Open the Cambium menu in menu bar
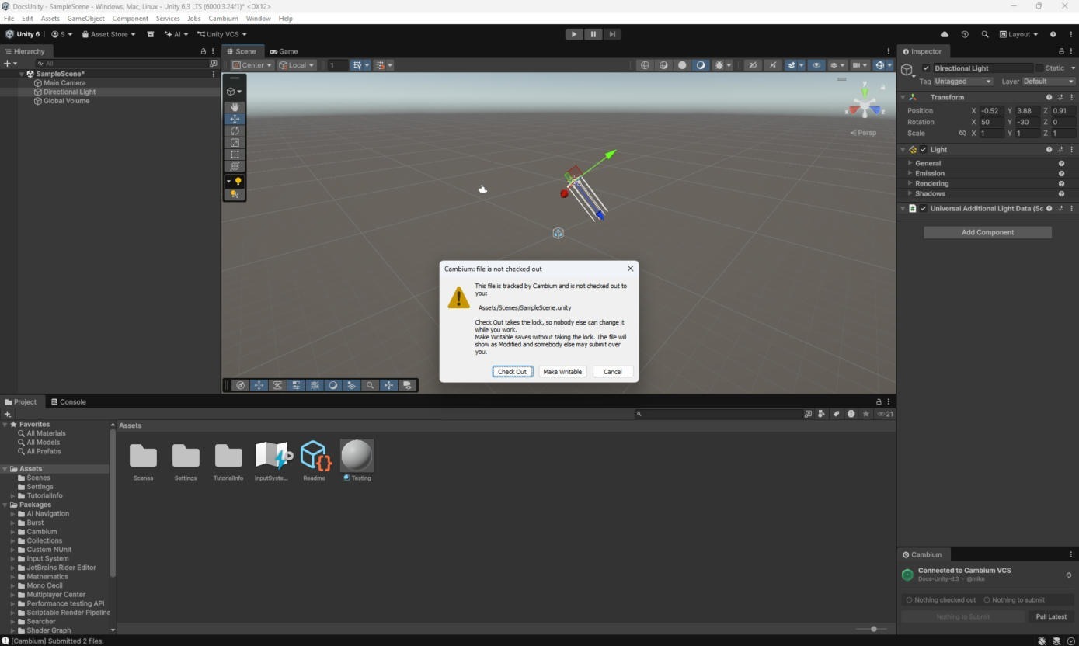Image resolution: width=1079 pixels, height=646 pixels. click(x=223, y=18)
